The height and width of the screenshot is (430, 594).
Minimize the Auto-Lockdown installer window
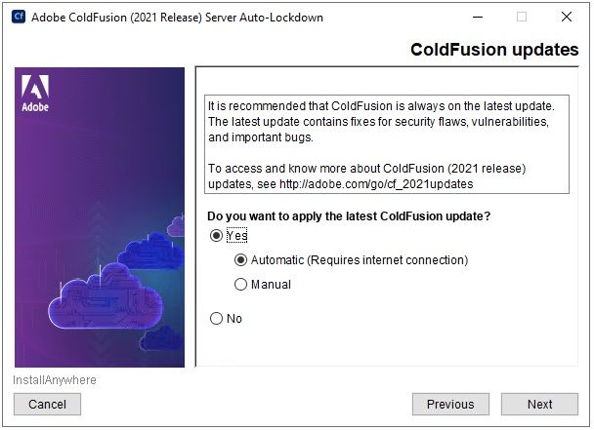[478, 17]
